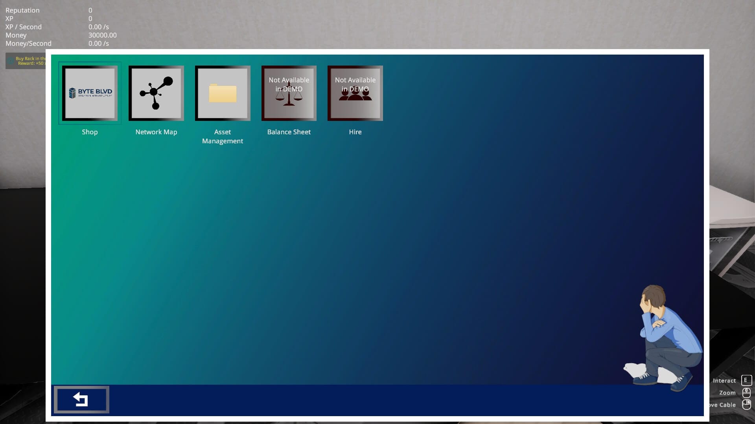The height and width of the screenshot is (424, 755).
Task: Click the Money value 30000.00
Action: click(x=102, y=35)
